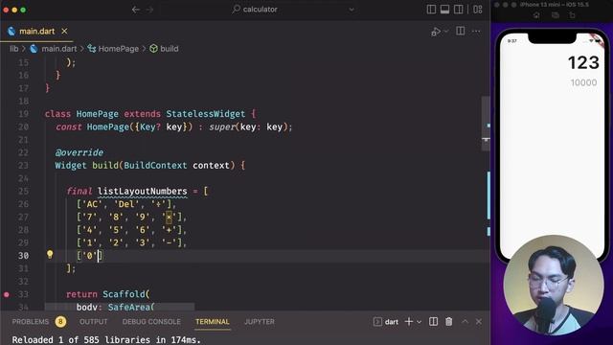The height and width of the screenshot is (345, 613).
Task: Click the 'Reloaded 1 of 585 libraries' terminal line
Action: tap(106, 339)
